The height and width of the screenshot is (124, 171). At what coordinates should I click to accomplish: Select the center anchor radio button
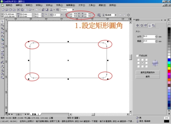point(142,63)
